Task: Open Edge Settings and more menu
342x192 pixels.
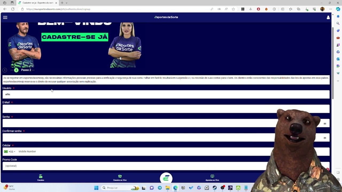Action: pyautogui.click(x=331, y=9)
